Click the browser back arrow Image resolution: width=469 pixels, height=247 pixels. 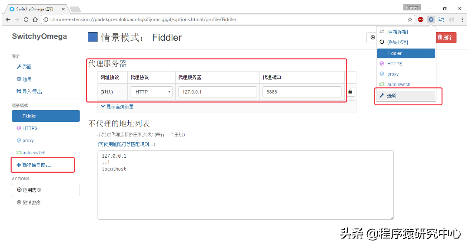(x=8, y=19)
